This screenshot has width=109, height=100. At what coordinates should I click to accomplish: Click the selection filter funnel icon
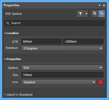click(80, 14)
